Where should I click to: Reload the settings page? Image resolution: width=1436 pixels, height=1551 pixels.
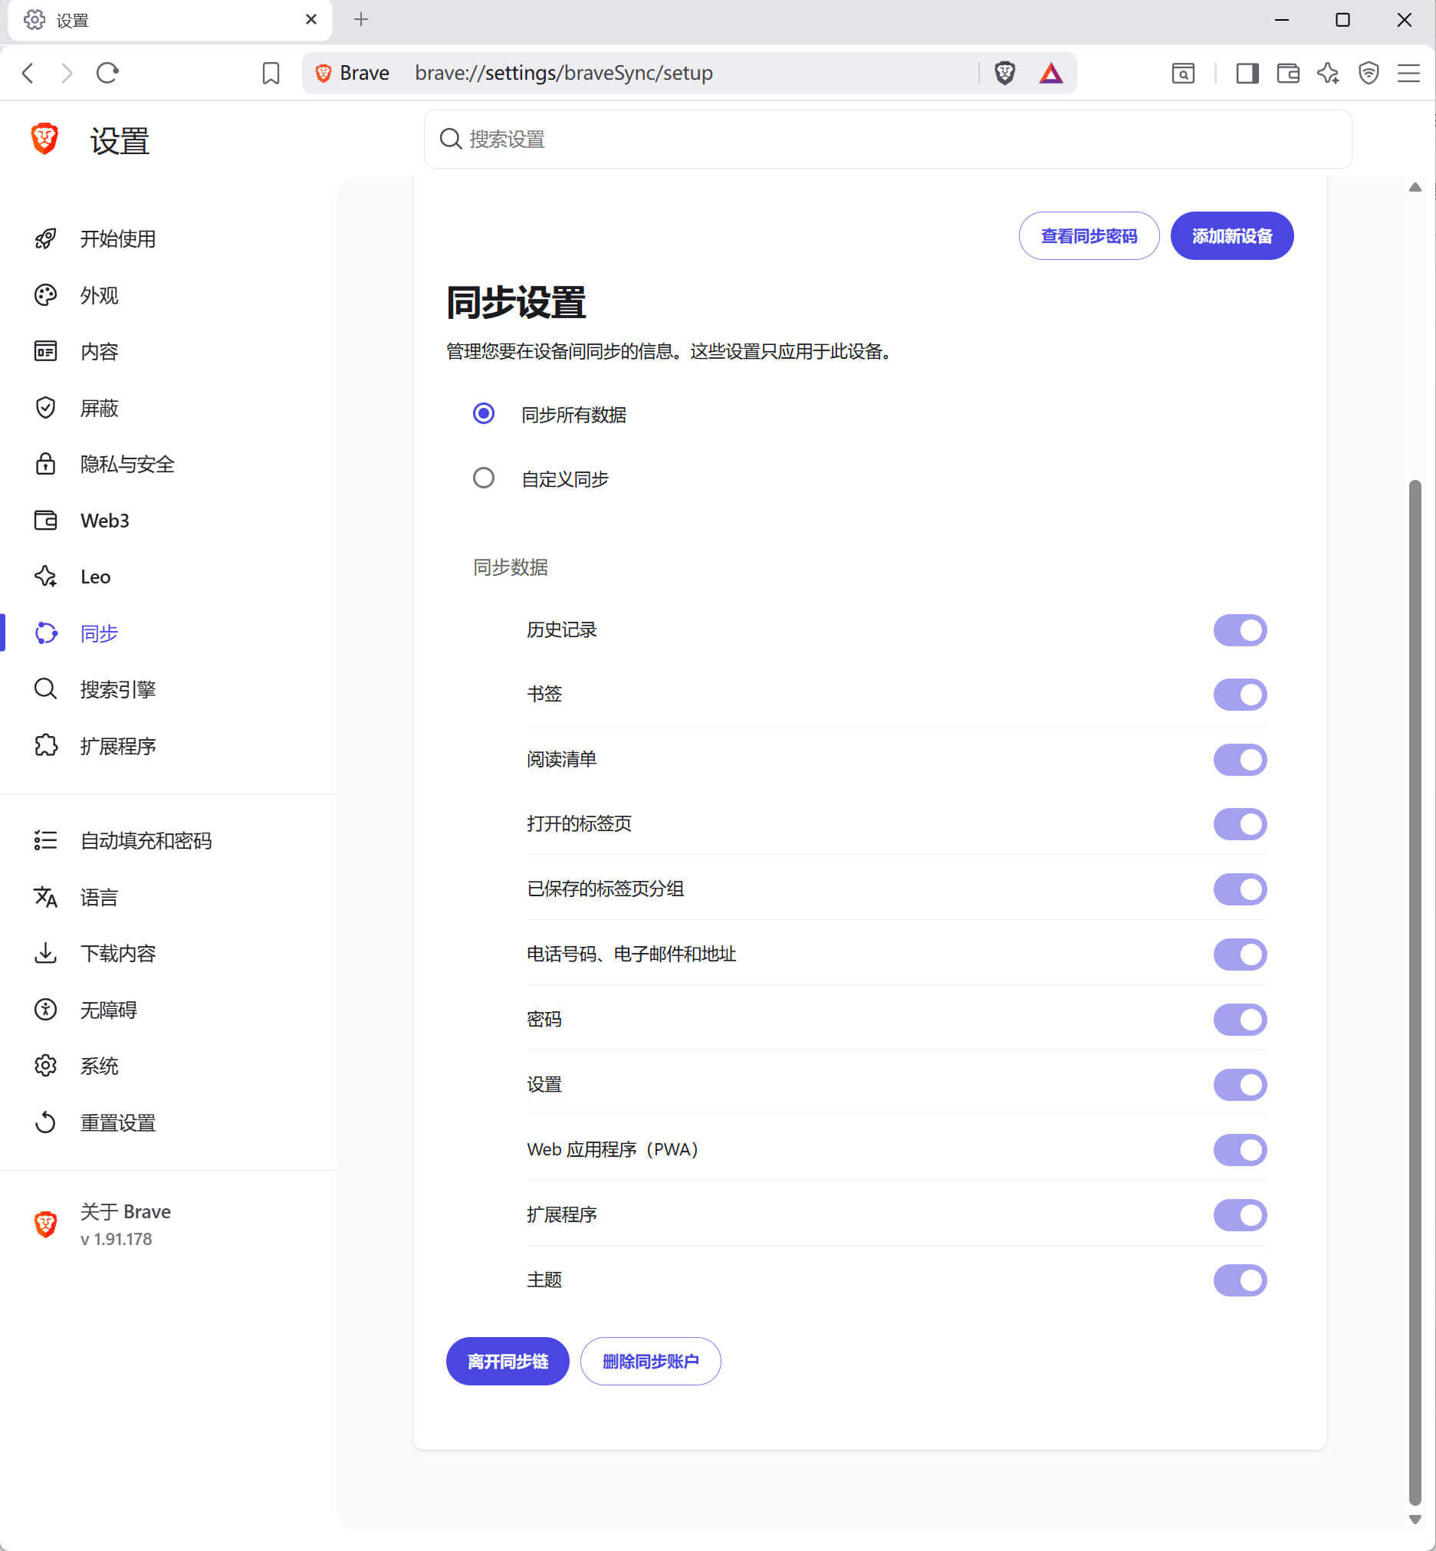107,73
